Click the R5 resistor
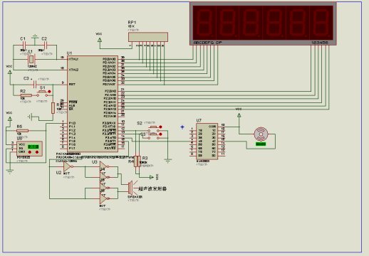The height and width of the screenshot is (256, 369). [x=23, y=131]
